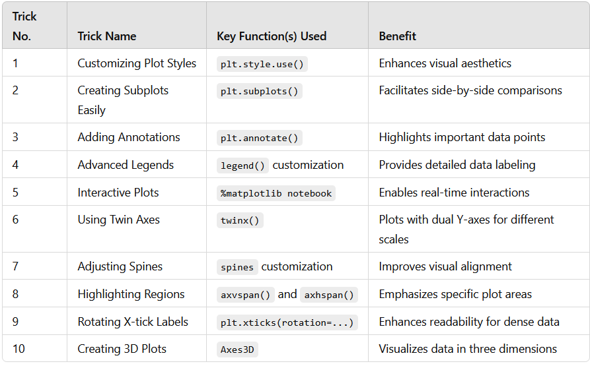590x366 pixels.
Task: Click the Interactive Plots cell
Action: [x=137, y=192]
